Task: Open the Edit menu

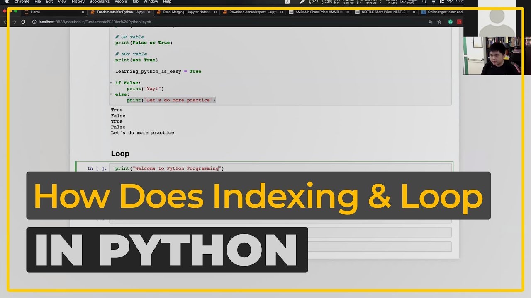Action: (49, 2)
